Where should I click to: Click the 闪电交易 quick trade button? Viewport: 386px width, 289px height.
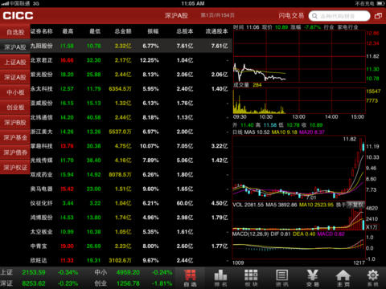coord(291,16)
